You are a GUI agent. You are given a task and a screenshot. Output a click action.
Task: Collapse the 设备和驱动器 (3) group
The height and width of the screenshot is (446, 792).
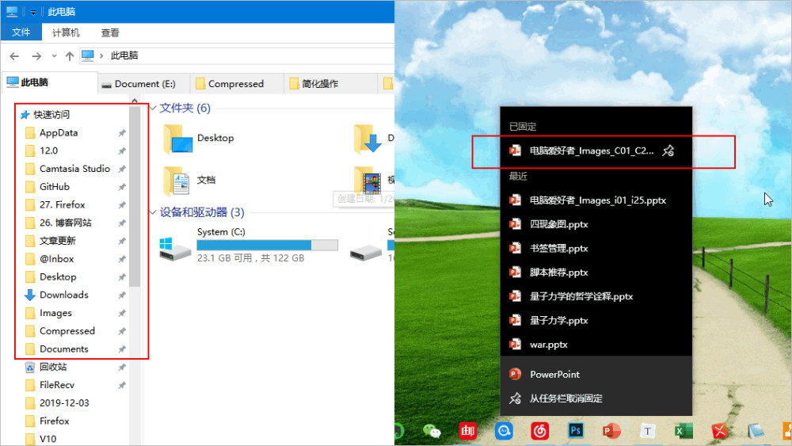[153, 212]
